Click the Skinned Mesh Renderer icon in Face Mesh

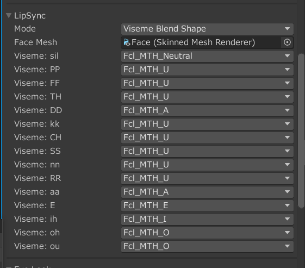pos(127,42)
